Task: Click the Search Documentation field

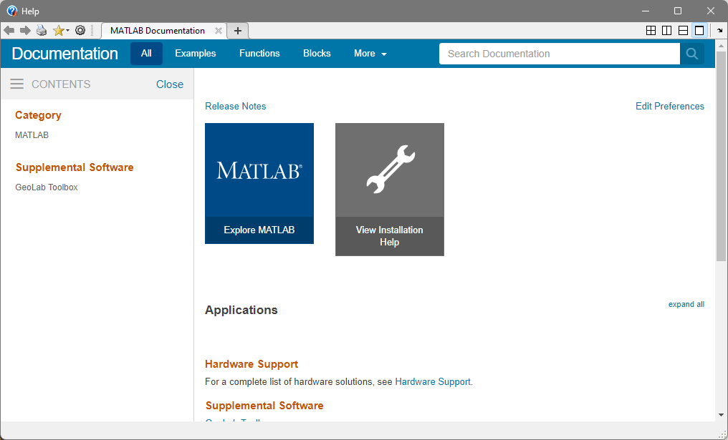Action: [x=560, y=54]
